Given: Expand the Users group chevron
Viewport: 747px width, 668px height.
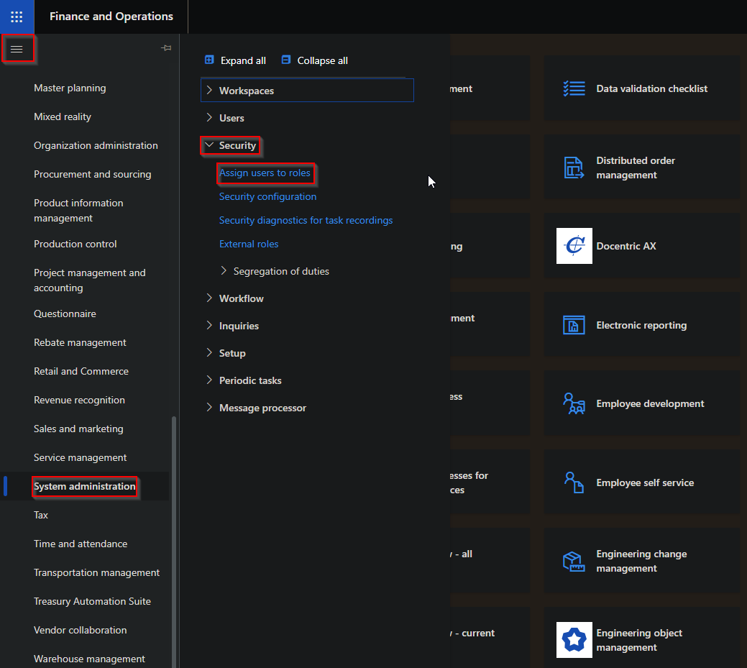Looking at the screenshot, I should coord(209,117).
